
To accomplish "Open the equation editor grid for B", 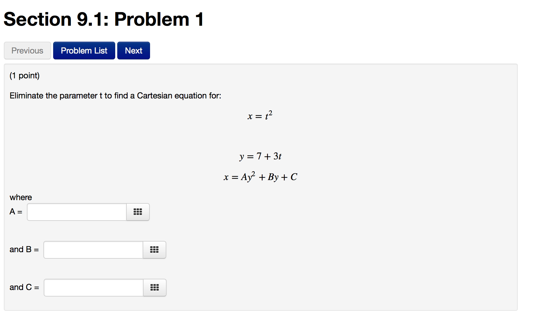I will coord(154,250).
